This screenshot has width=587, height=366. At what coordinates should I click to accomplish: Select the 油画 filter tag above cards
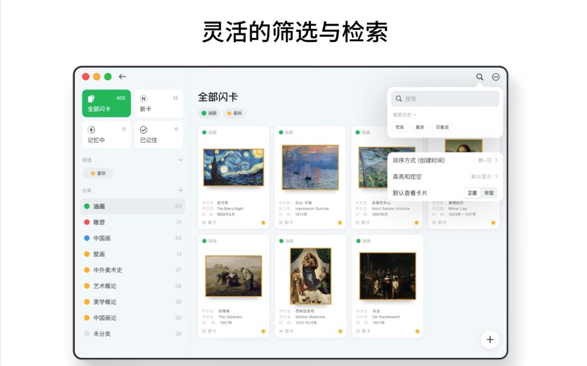point(210,113)
